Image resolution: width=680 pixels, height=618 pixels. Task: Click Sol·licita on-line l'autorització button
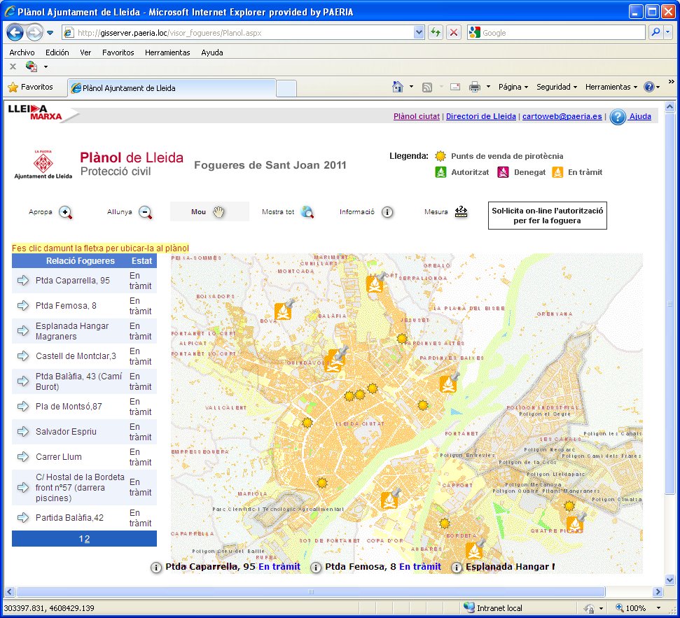(547, 216)
